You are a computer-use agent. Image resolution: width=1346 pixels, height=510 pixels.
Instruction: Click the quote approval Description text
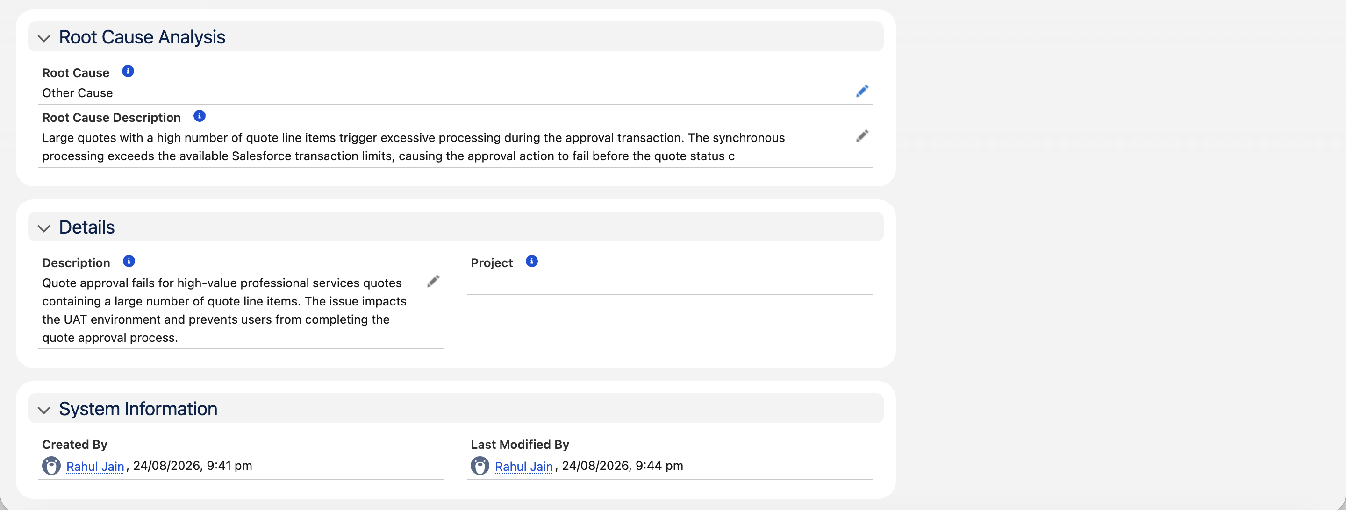224,310
